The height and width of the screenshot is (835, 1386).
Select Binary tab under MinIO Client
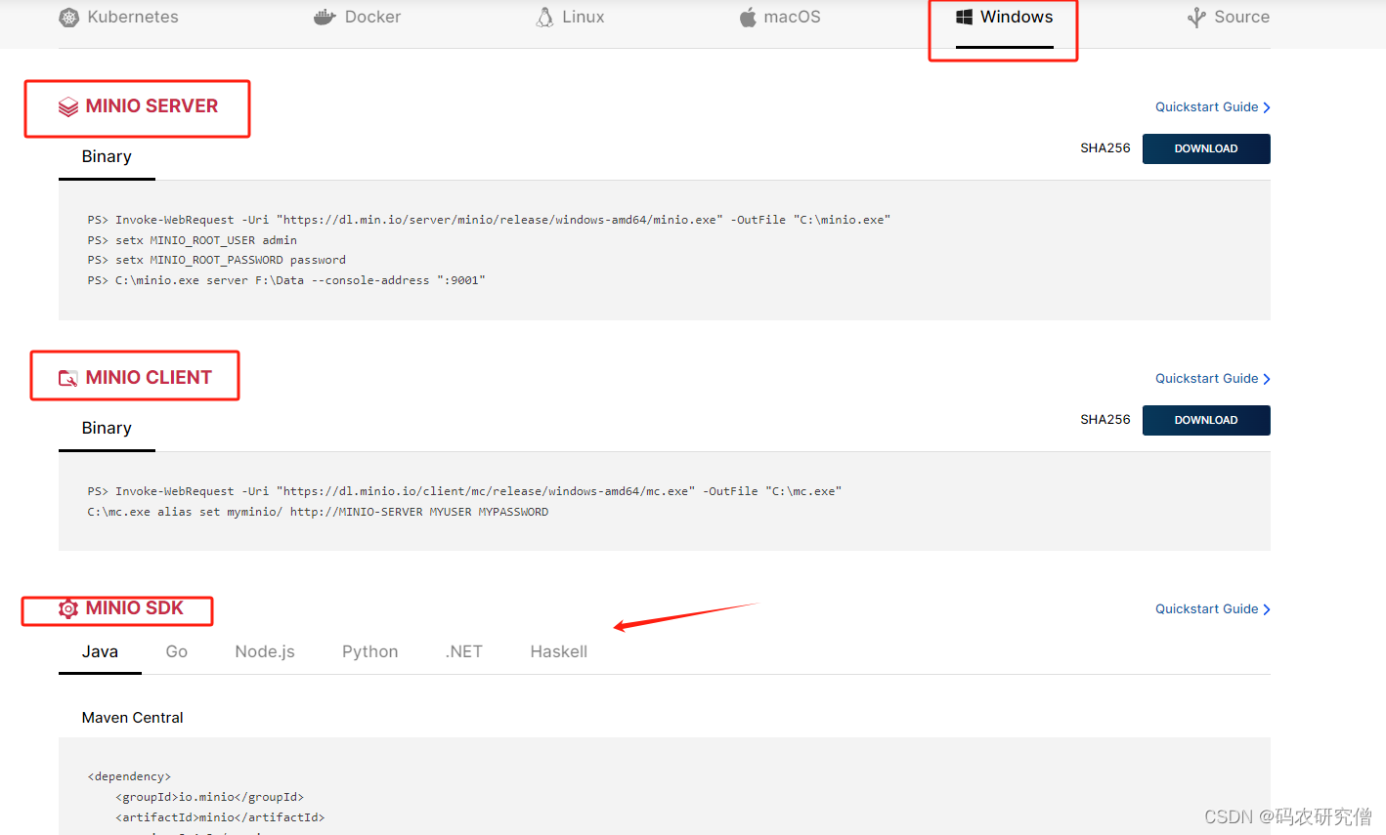[x=107, y=429]
